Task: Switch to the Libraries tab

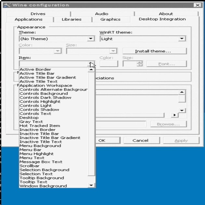Action: [x=72, y=19]
